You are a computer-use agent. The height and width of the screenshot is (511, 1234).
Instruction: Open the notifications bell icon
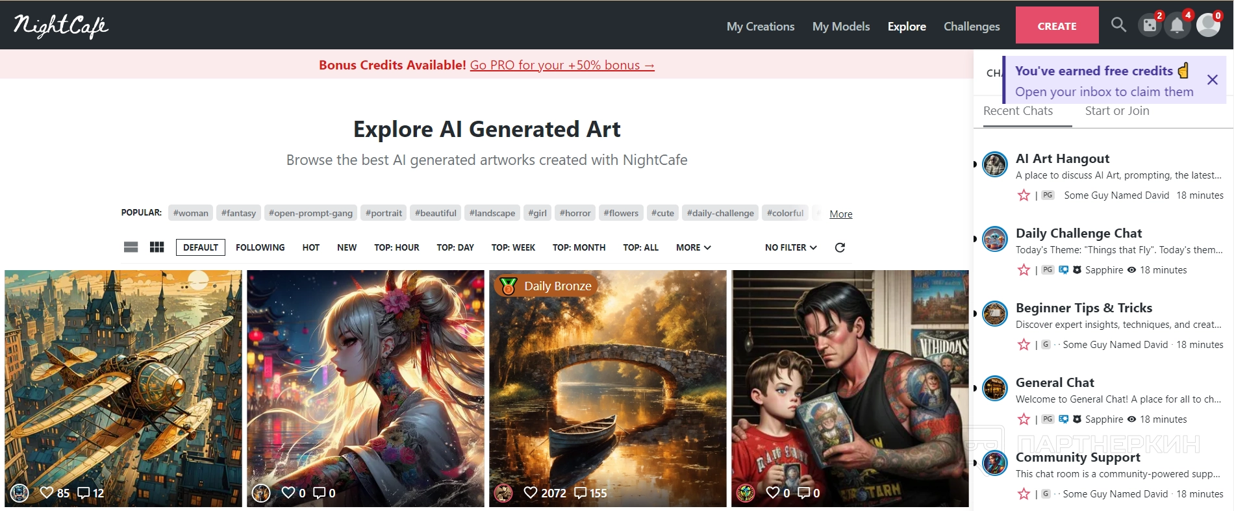coord(1177,25)
